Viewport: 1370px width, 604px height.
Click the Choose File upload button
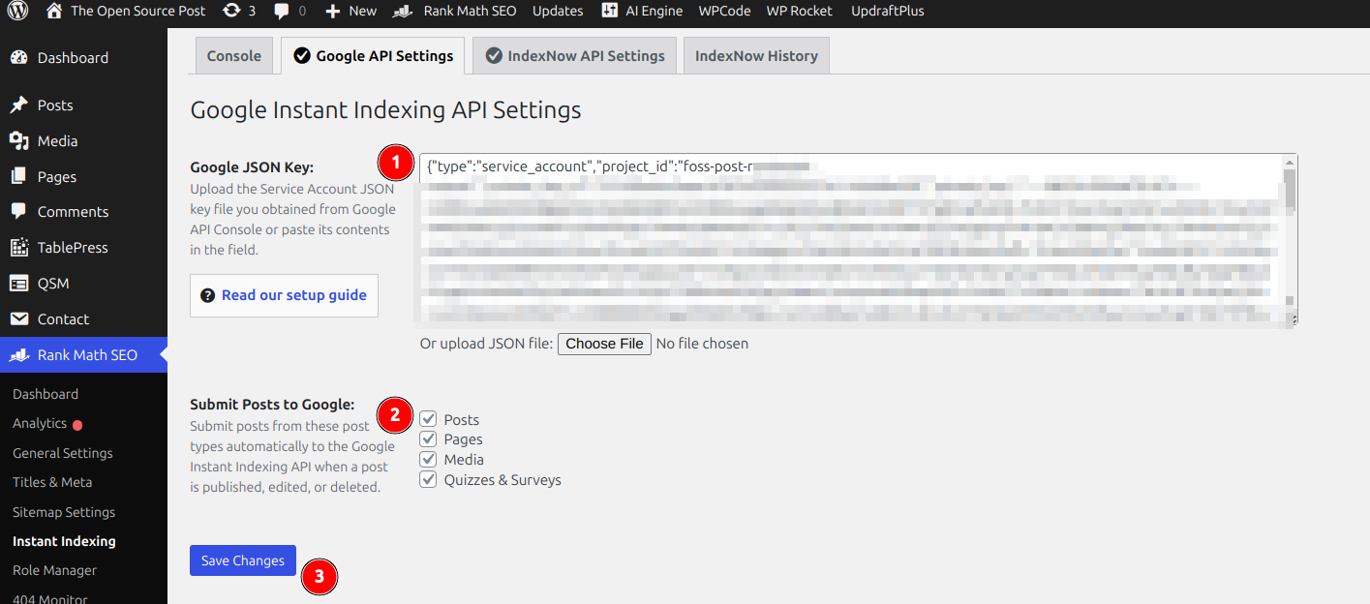point(604,344)
